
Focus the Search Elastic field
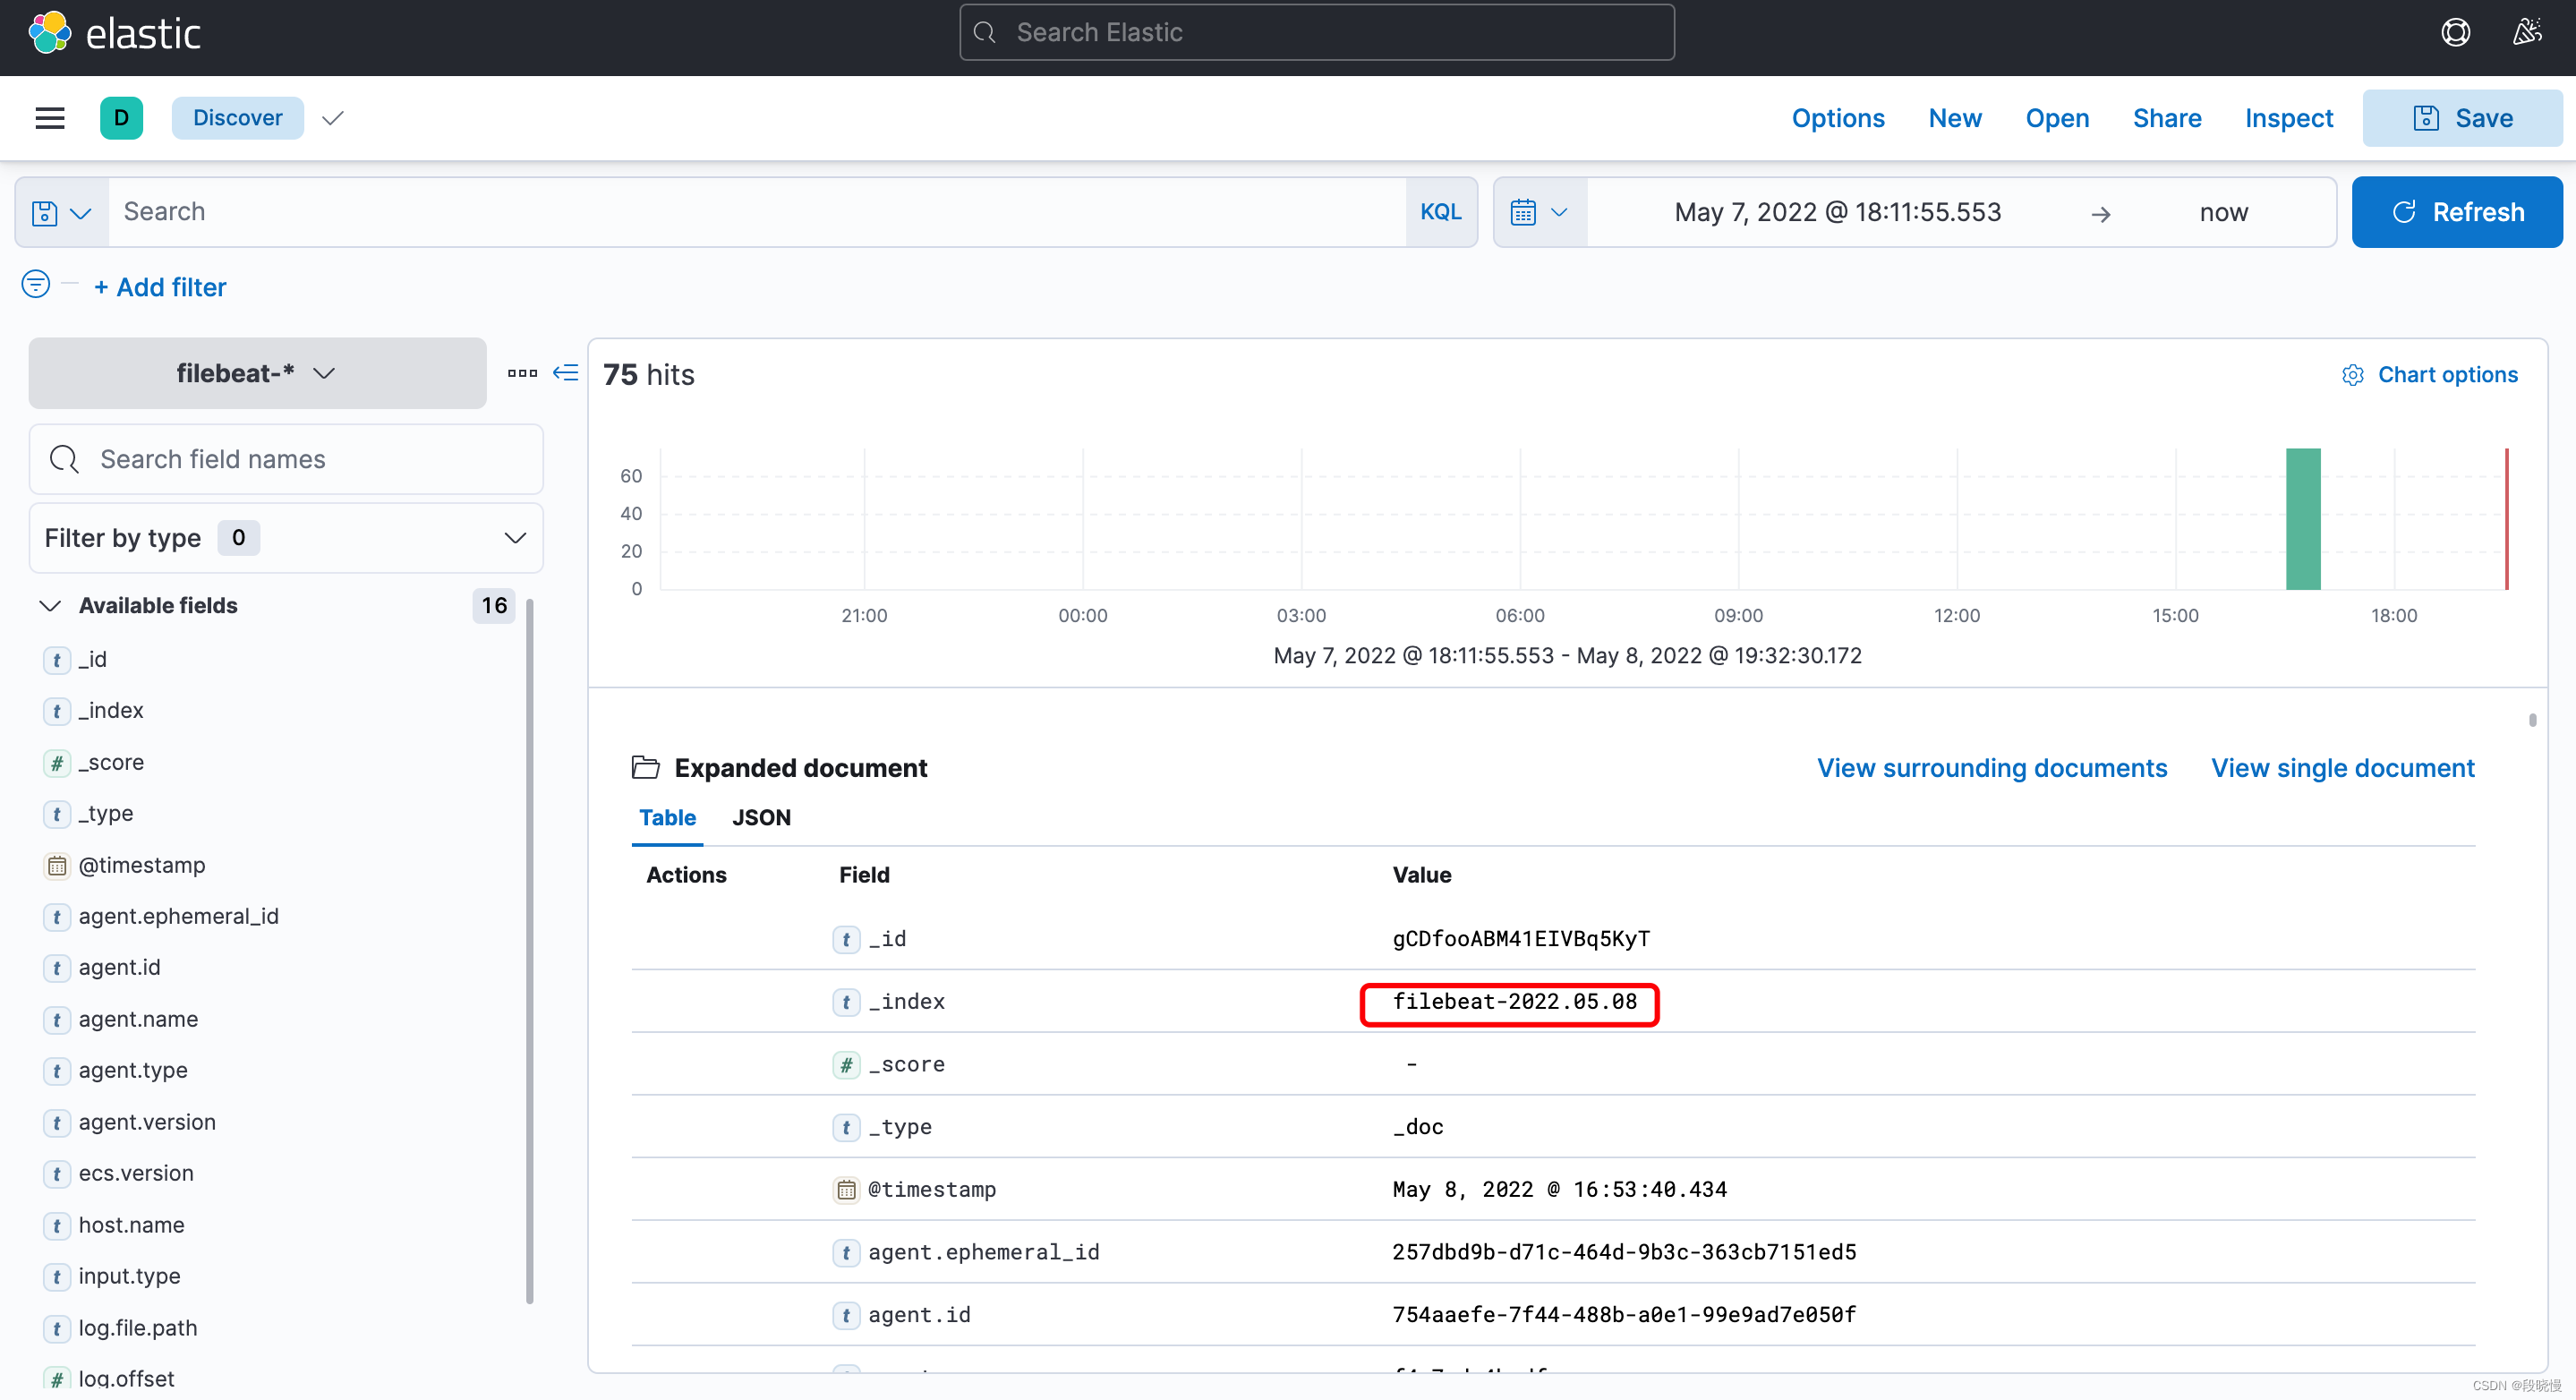click(x=1316, y=32)
